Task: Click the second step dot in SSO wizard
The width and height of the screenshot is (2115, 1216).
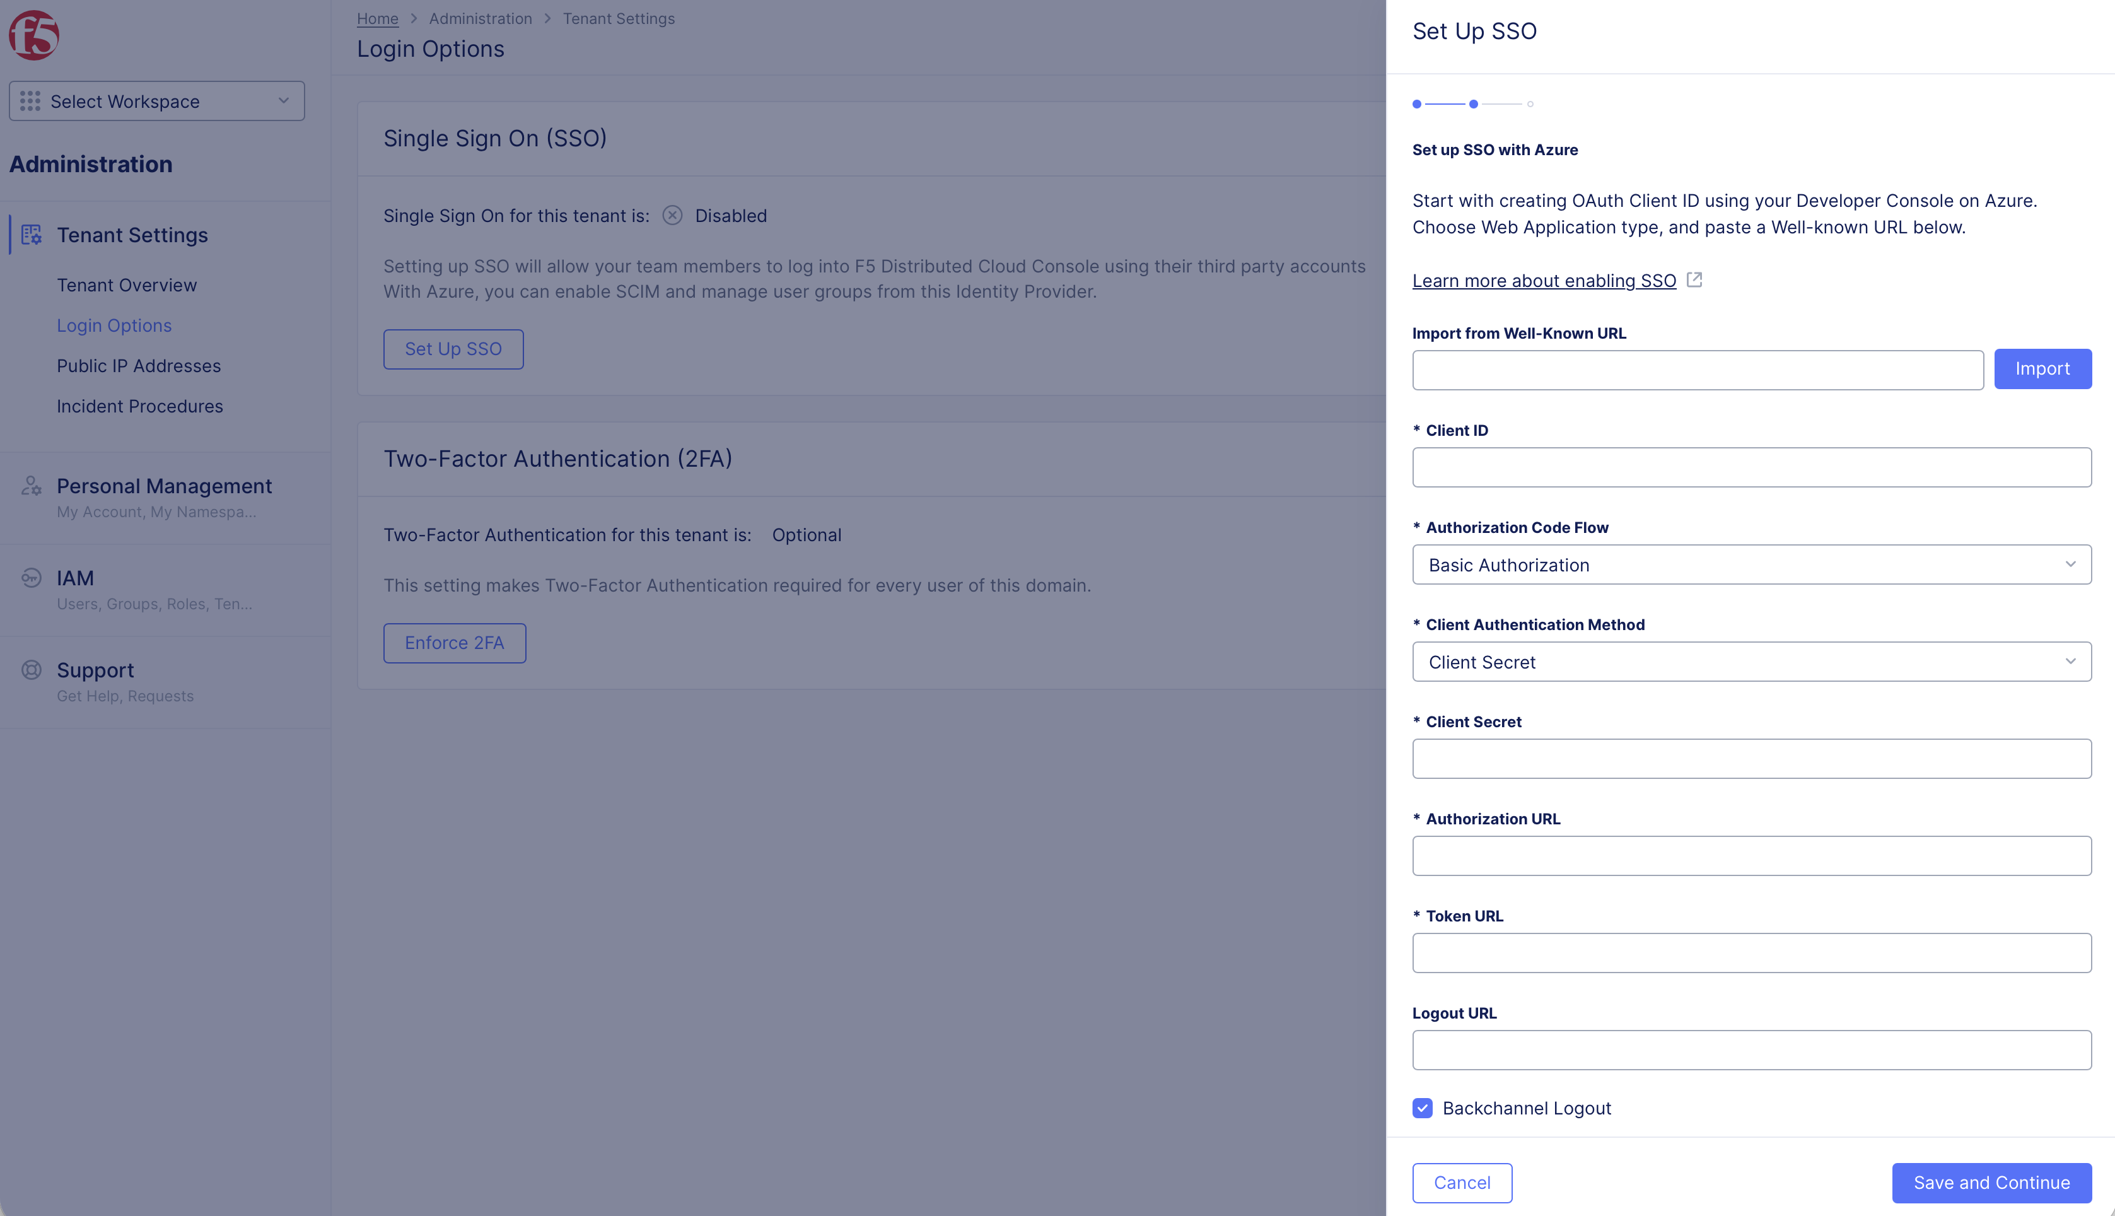Action: (x=1474, y=105)
